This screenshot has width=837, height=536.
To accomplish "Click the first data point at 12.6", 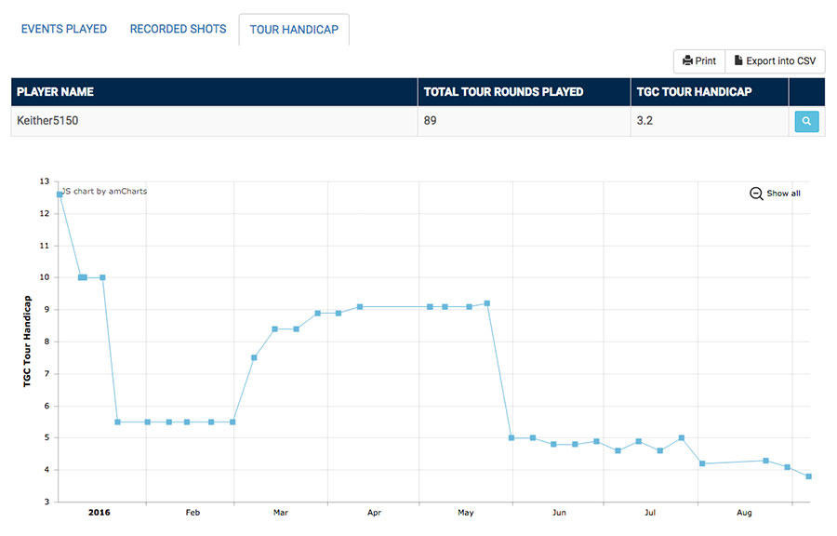I will tap(60, 194).
